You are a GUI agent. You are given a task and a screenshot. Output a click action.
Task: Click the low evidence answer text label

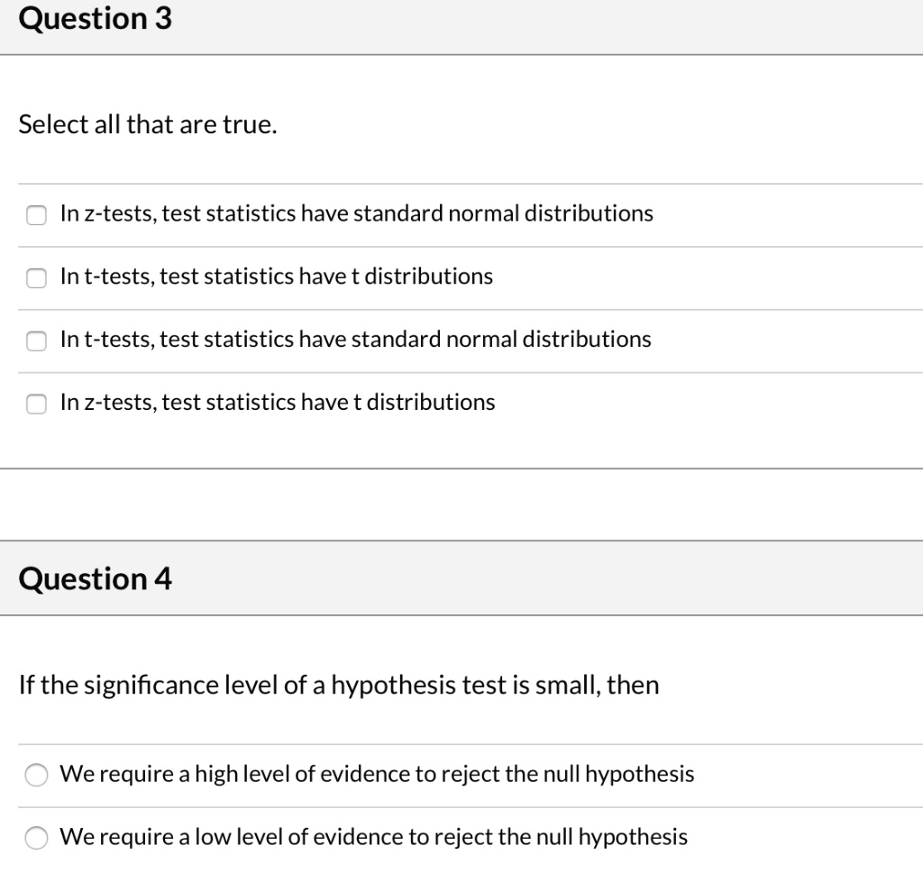pos(373,836)
